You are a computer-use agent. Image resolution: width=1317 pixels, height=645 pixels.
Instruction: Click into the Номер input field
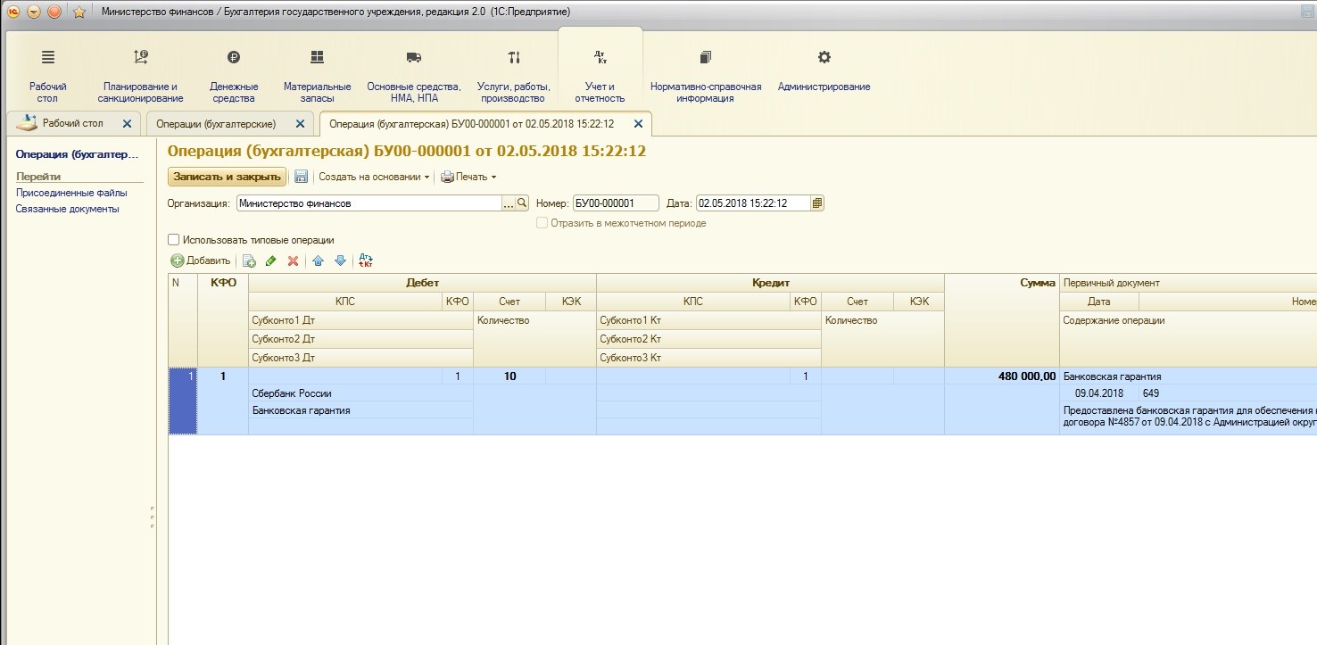(616, 203)
